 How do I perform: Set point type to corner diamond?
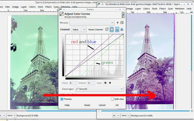coord(110,83)
